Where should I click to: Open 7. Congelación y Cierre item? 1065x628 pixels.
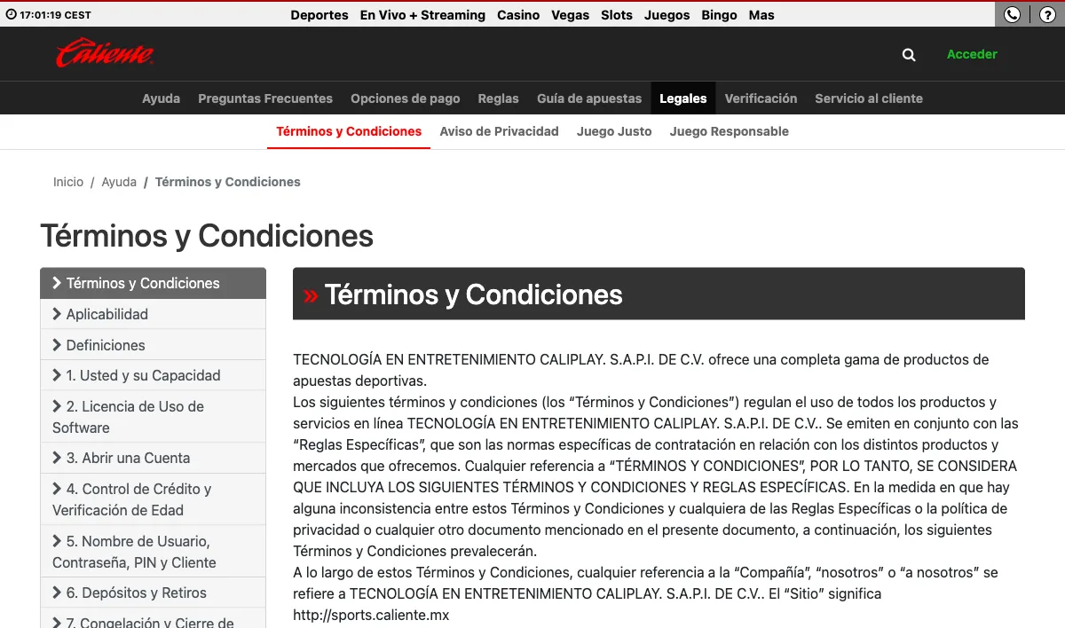tap(153, 618)
